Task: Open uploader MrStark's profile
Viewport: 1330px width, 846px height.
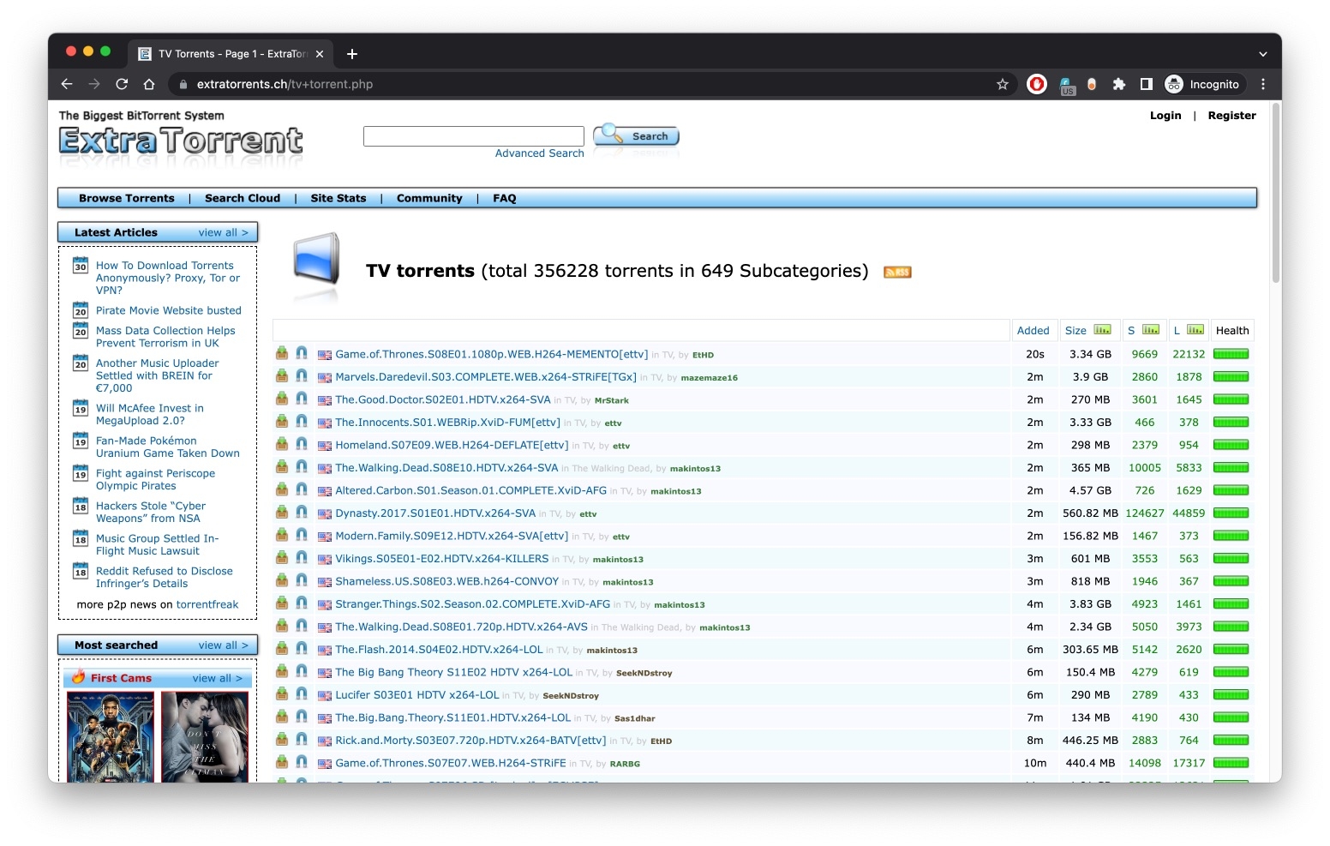Action: pyautogui.click(x=612, y=400)
